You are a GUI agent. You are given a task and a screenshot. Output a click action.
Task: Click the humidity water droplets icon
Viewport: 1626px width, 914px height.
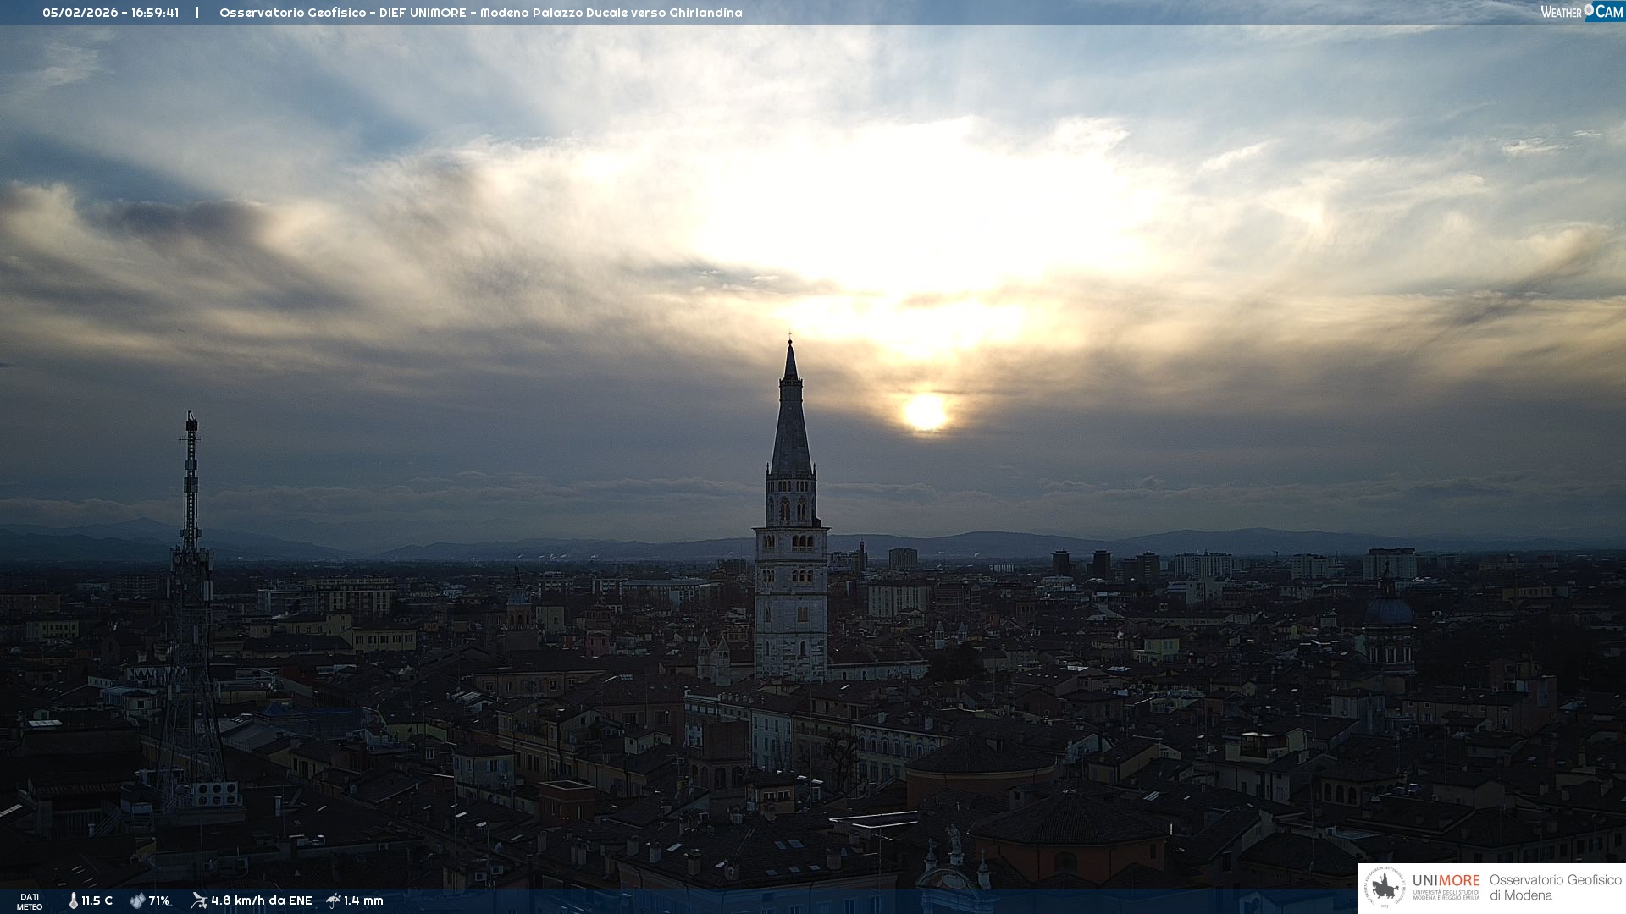tap(137, 900)
